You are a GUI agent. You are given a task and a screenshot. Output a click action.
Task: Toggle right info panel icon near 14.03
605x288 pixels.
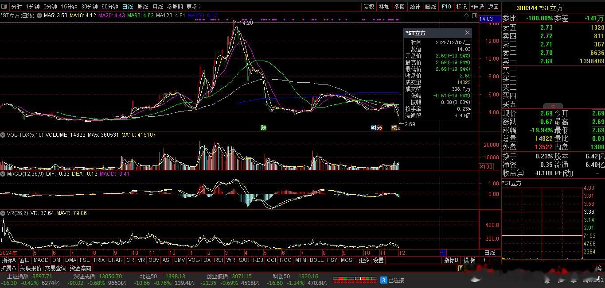click(475, 15)
